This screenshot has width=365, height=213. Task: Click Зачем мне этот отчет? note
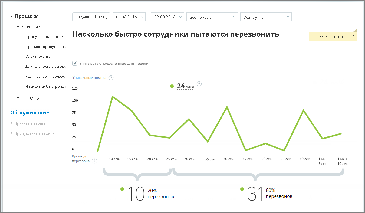(x=333, y=37)
